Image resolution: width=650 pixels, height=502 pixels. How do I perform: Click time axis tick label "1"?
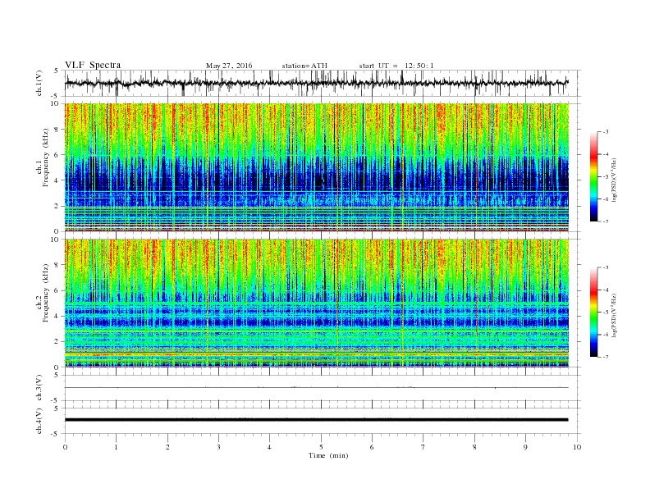pos(116,447)
